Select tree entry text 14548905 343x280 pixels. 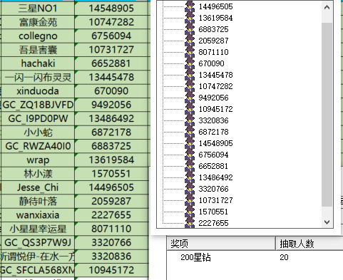coord(215,143)
